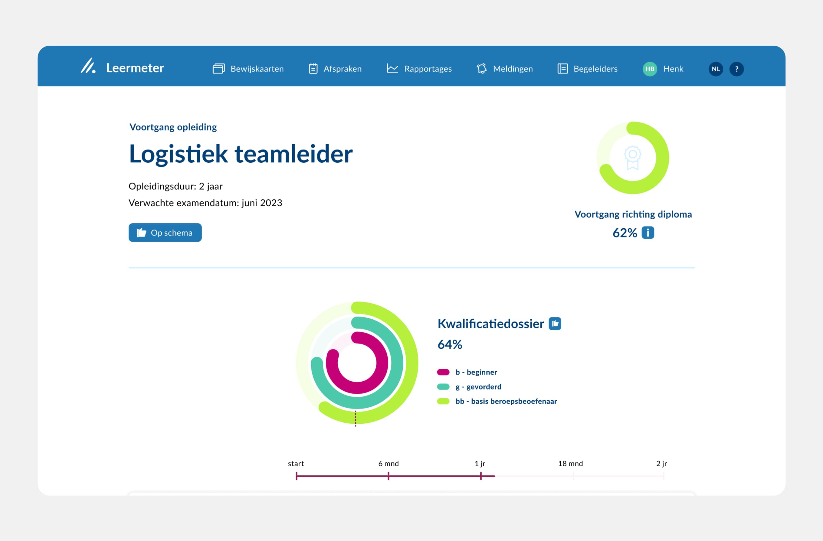Click the Leermeter slash logo icon
Image resolution: width=823 pixels, height=541 pixels.
88,65
